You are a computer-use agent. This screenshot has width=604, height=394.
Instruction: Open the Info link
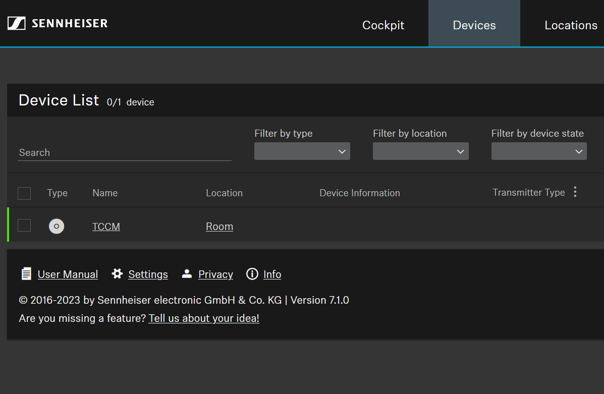272,274
